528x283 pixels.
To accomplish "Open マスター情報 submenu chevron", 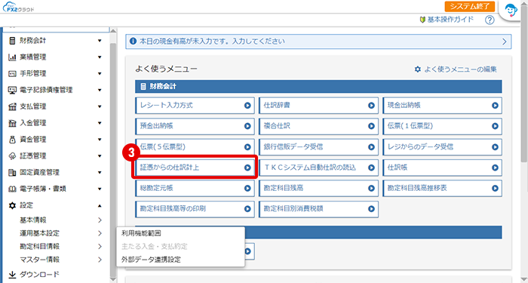I will click(x=100, y=260).
